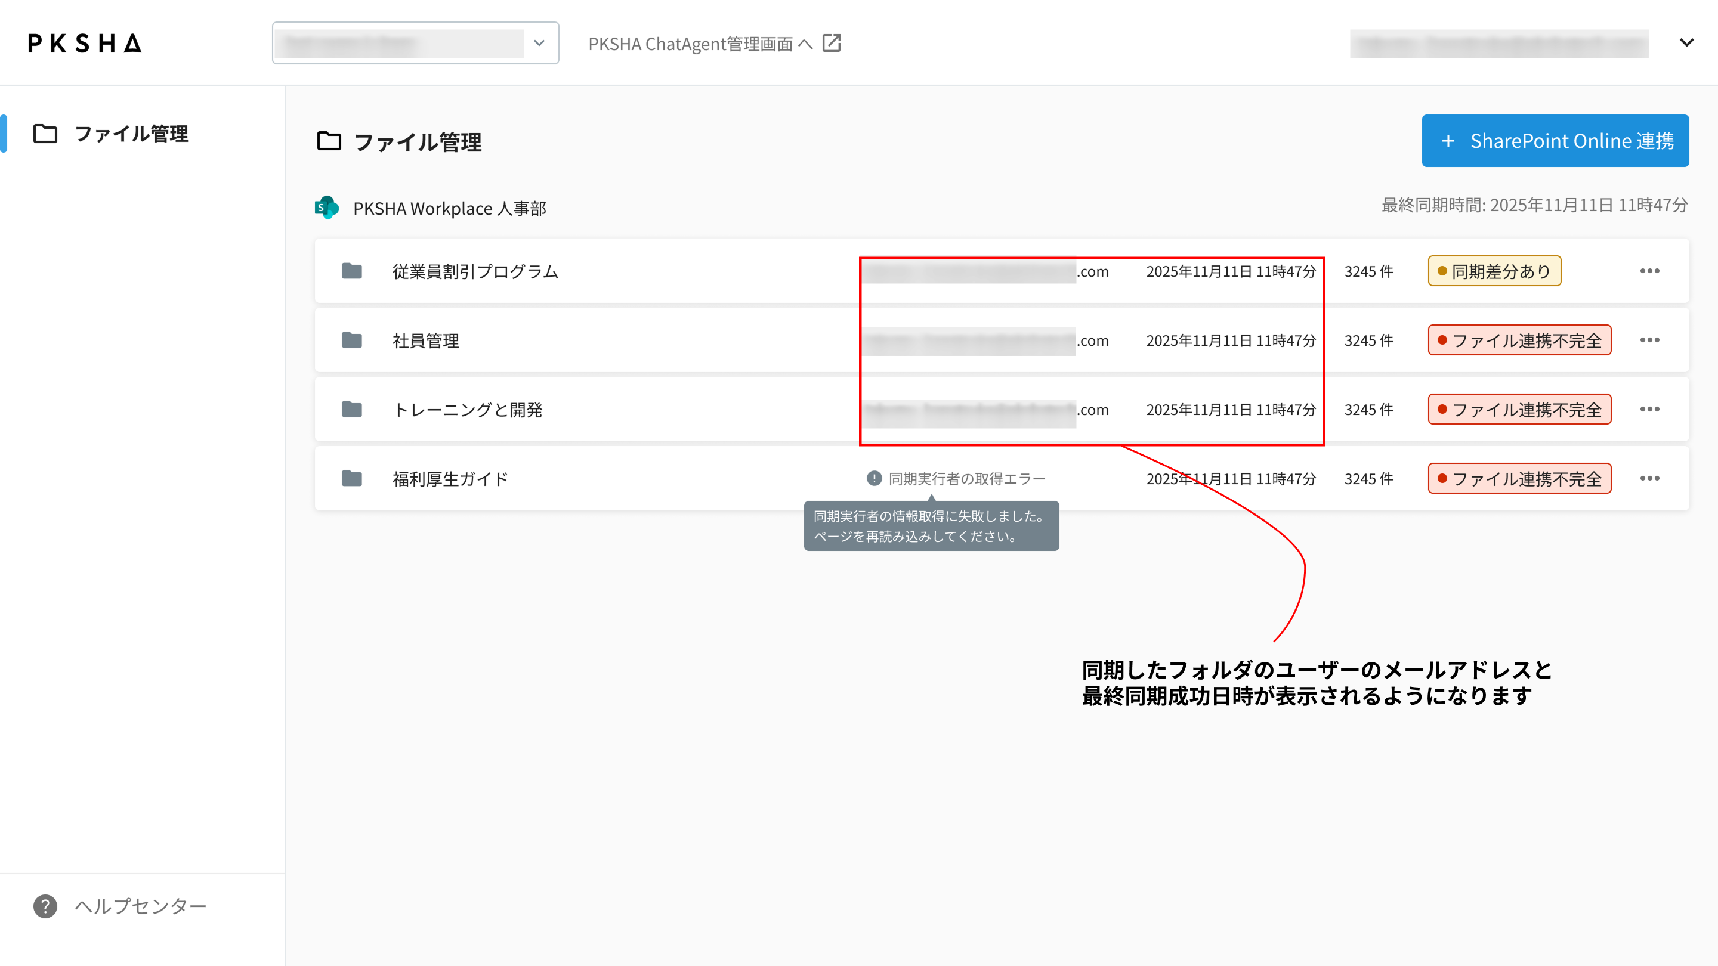This screenshot has width=1718, height=966.
Task: Click the ファイル管理 page heading folder icon
Action: pos(329,141)
